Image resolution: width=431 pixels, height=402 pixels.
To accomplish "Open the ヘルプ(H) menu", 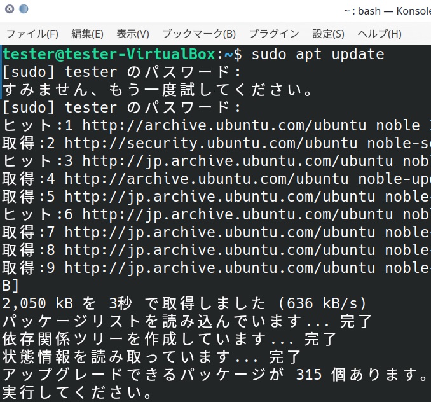I will coord(380,34).
